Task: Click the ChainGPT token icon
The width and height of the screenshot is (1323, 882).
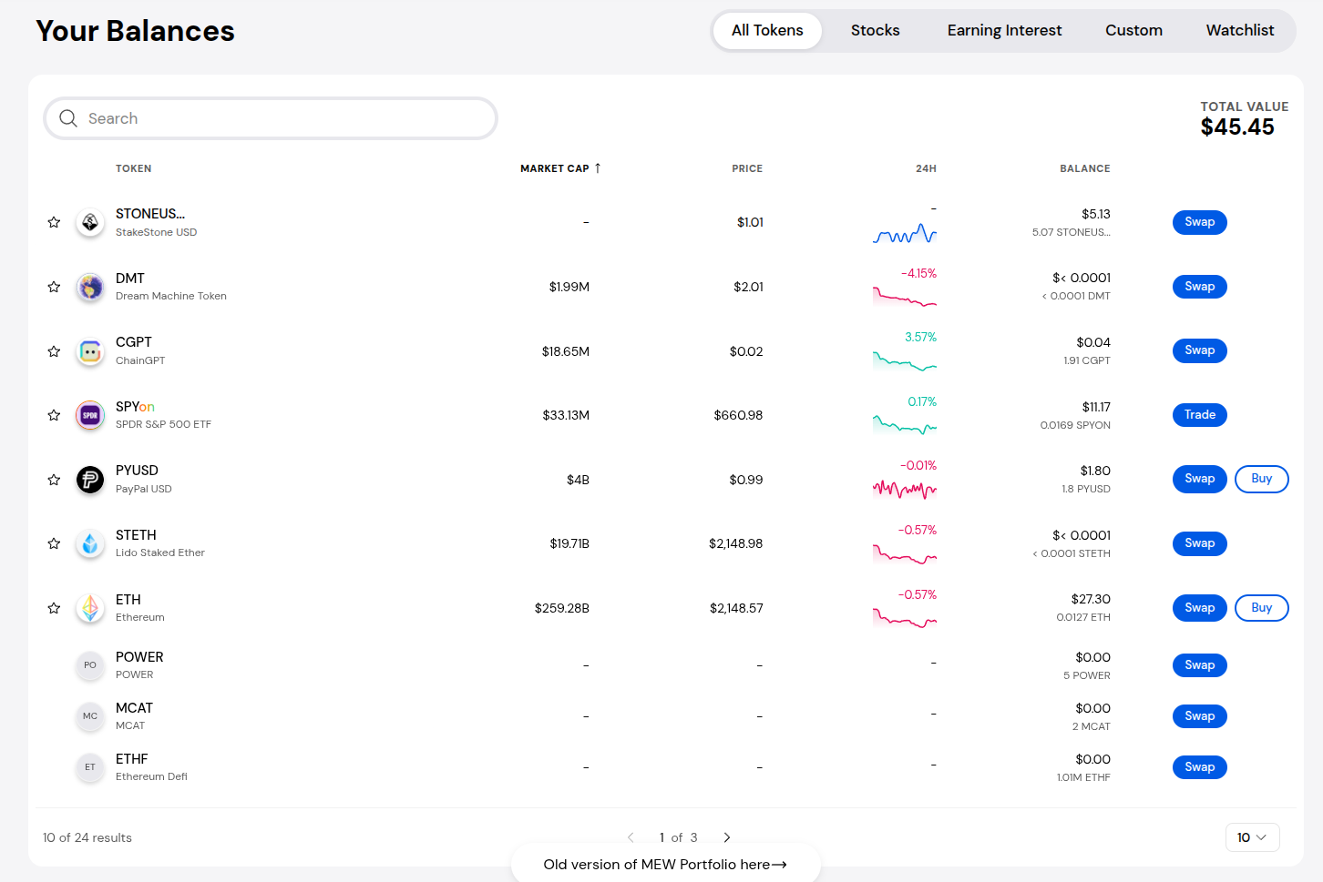Action: tap(90, 351)
